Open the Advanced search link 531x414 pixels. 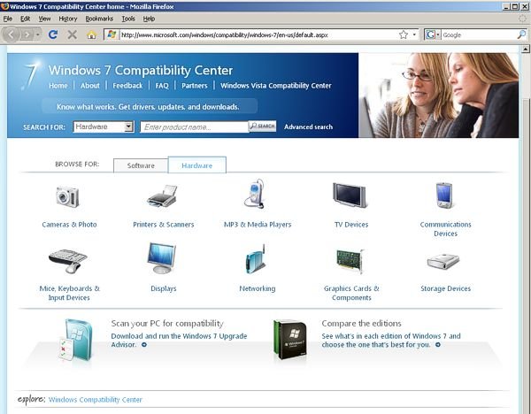308,126
